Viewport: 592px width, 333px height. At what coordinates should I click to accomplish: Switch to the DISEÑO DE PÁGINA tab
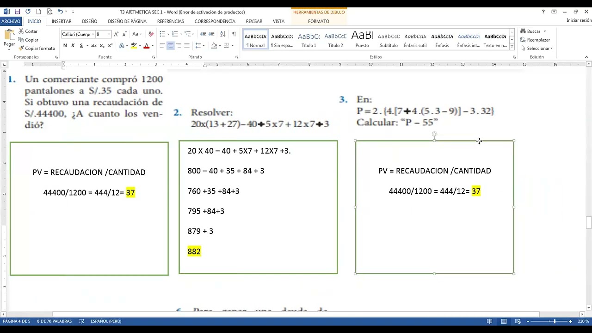[x=127, y=21]
